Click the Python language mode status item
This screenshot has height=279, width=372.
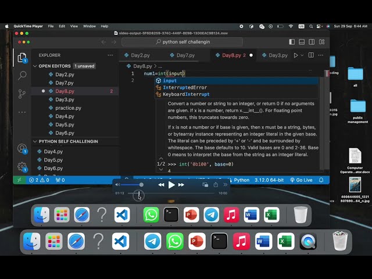[242, 180]
